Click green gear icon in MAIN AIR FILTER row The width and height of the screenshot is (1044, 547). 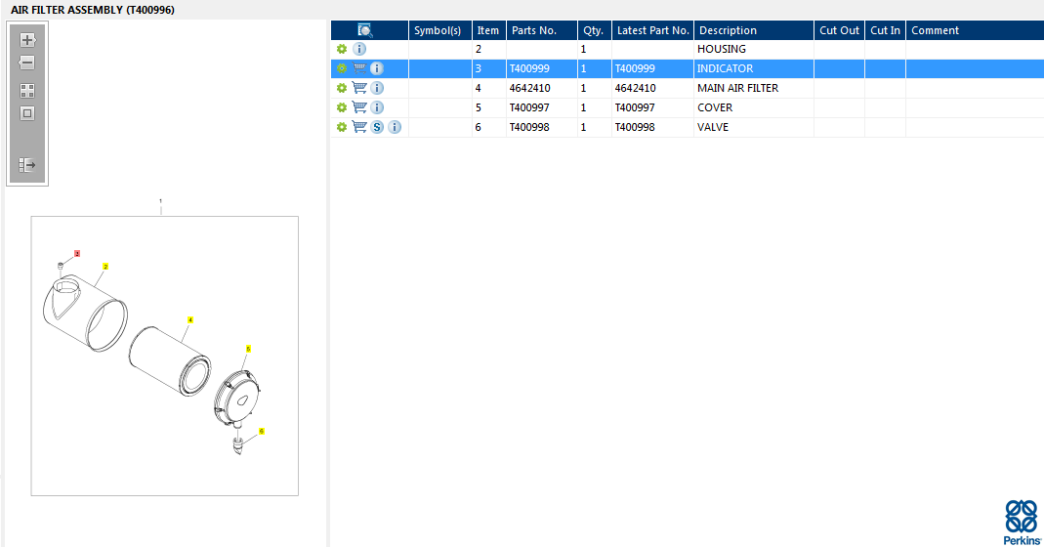(342, 88)
